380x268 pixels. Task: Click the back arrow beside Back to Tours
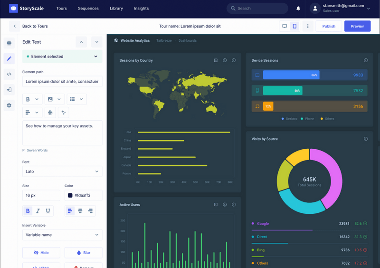click(x=15, y=26)
